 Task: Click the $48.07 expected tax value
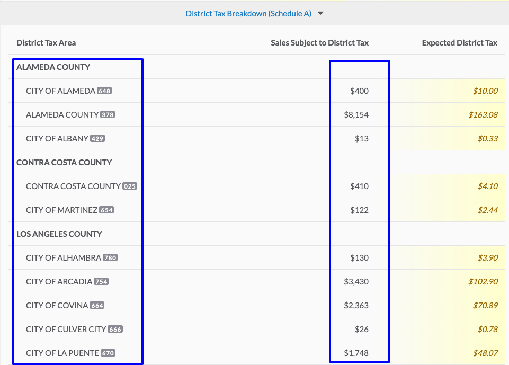(485, 353)
